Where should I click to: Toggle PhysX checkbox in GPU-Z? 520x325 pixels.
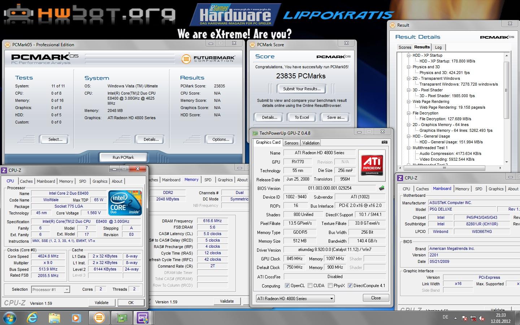tap(330, 285)
